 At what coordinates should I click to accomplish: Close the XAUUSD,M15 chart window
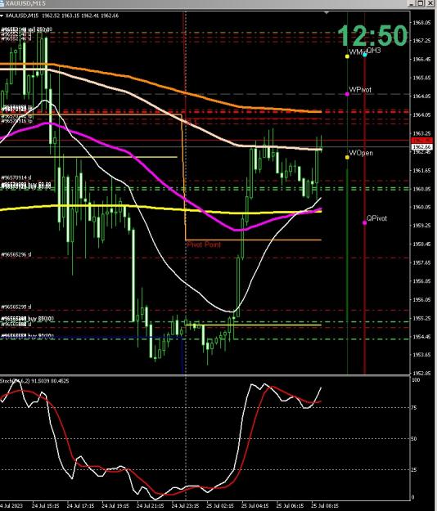[x=430, y=3]
